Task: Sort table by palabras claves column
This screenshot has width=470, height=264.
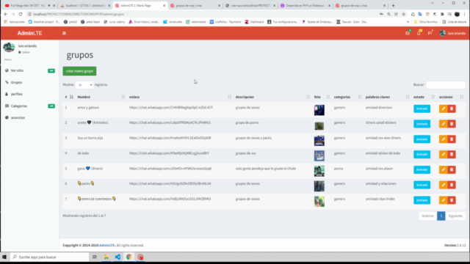Action: [x=387, y=97]
